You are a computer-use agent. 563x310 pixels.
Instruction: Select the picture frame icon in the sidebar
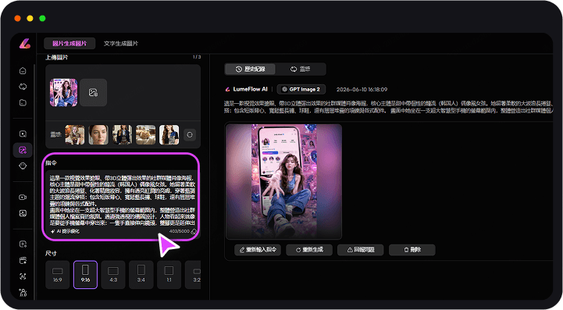click(23, 213)
